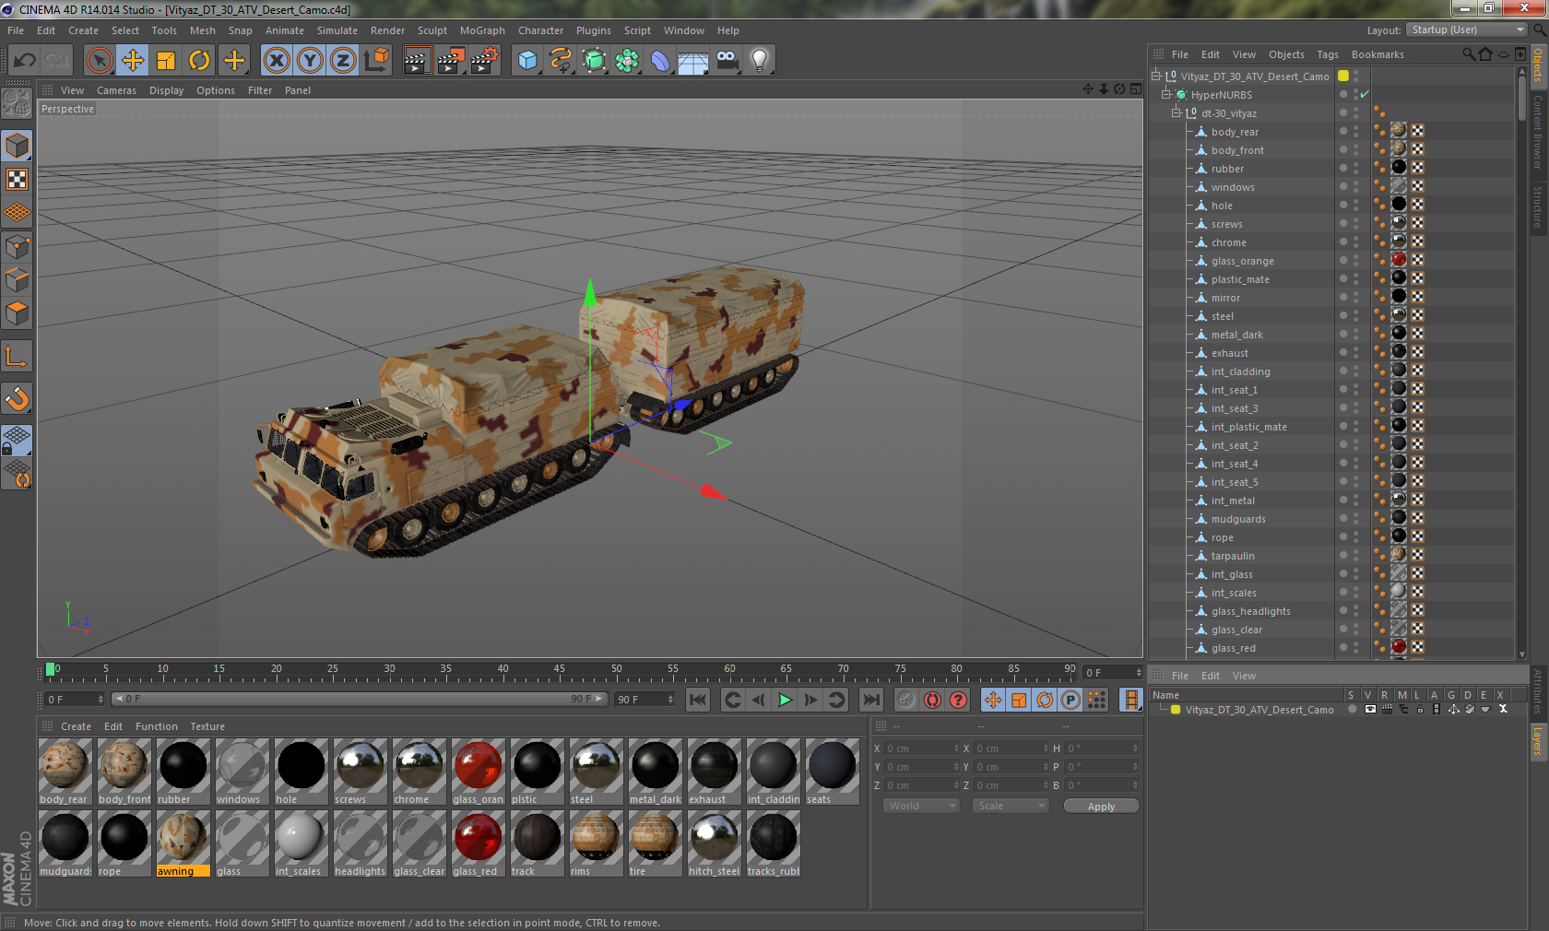Open the File menu in menu bar
The width and height of the screenshot is (1549, 931).
click(16, 30)
